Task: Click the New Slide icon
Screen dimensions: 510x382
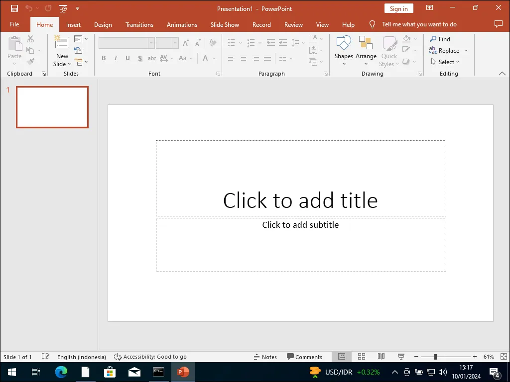Action: 62,43
